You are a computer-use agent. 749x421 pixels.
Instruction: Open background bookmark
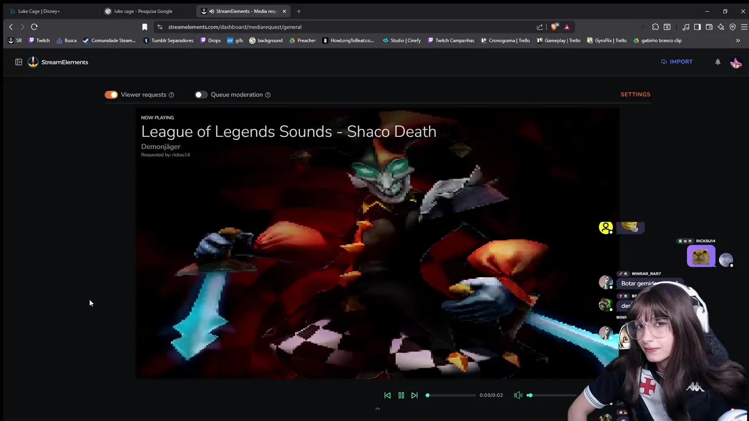[x=266, y=40]
